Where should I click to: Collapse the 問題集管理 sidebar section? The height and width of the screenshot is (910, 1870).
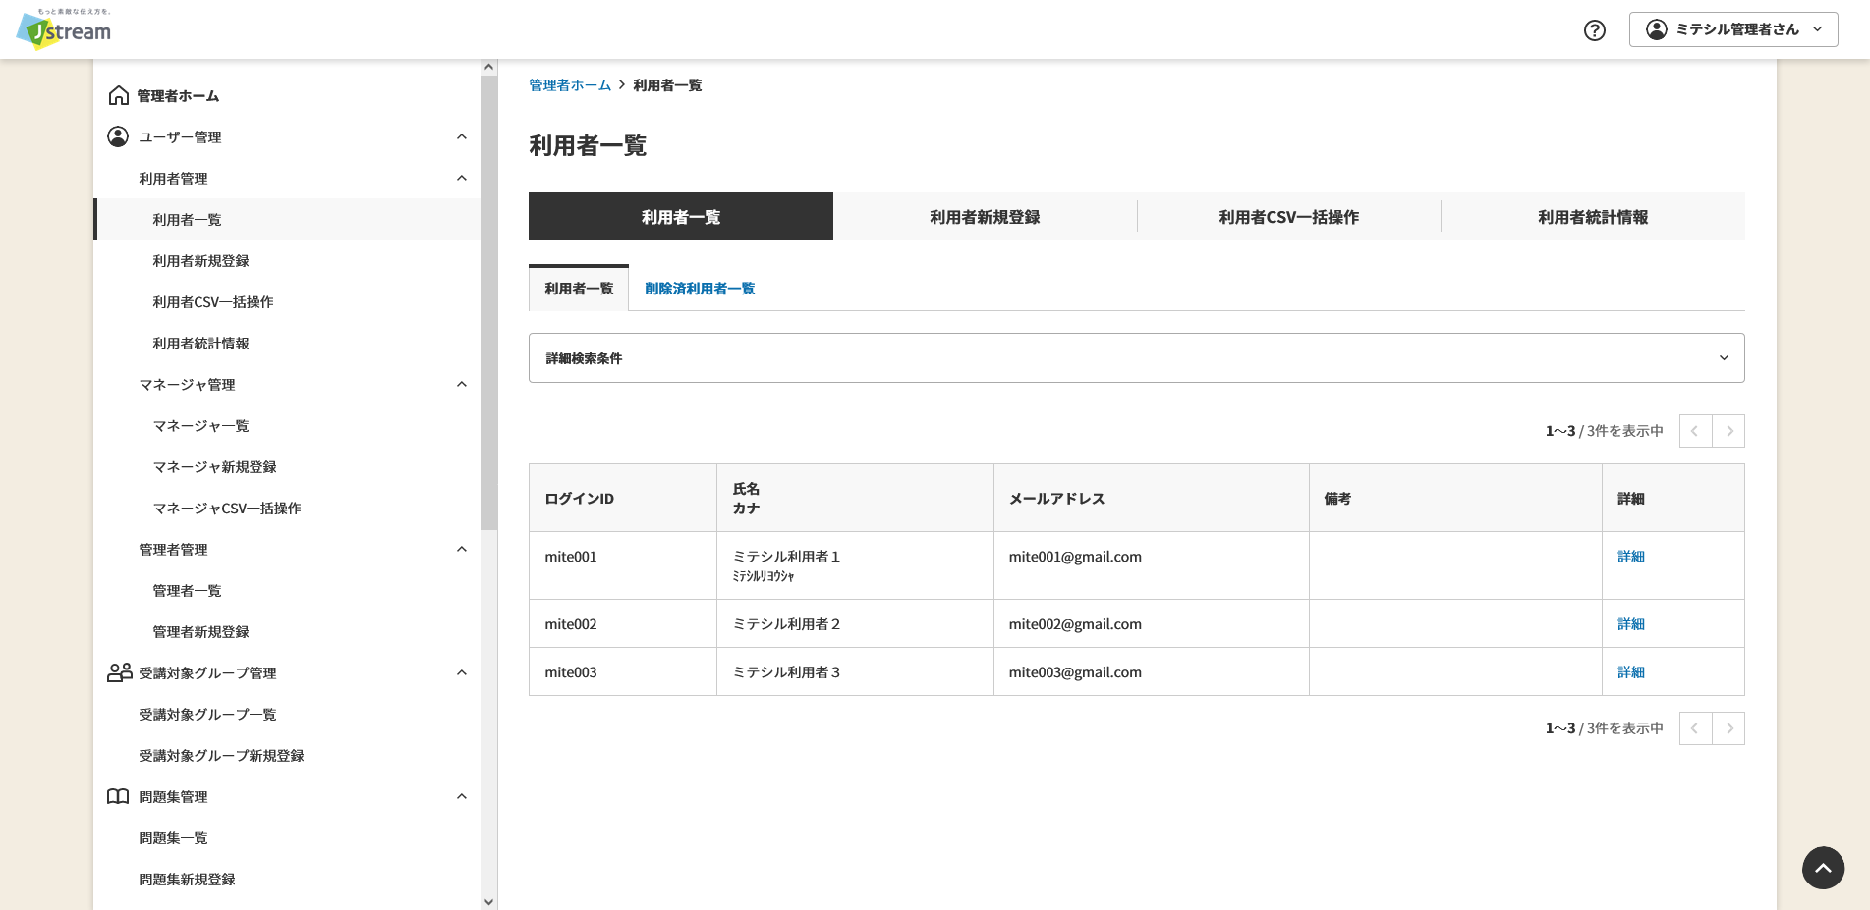(x=462, y=796)
